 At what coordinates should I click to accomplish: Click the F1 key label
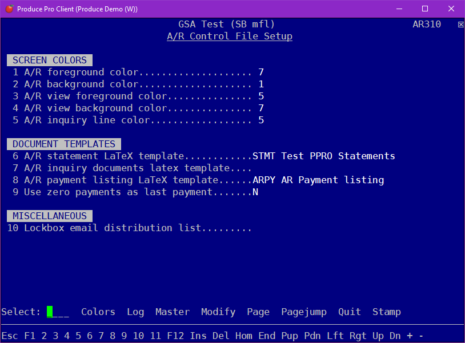click(x=30, y=336)
